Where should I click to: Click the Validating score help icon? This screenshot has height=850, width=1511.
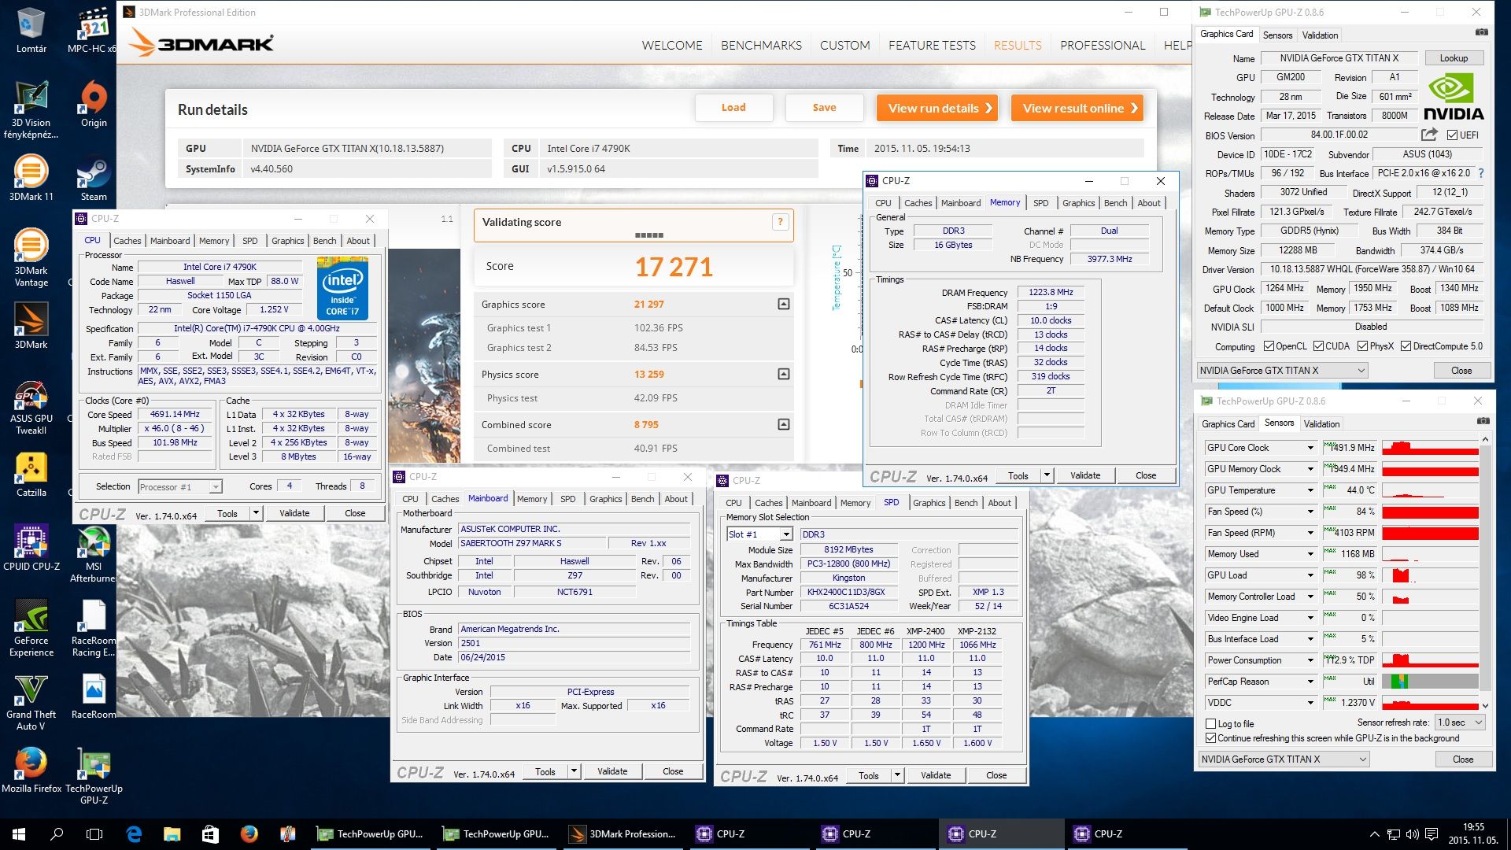pos(780,222)
